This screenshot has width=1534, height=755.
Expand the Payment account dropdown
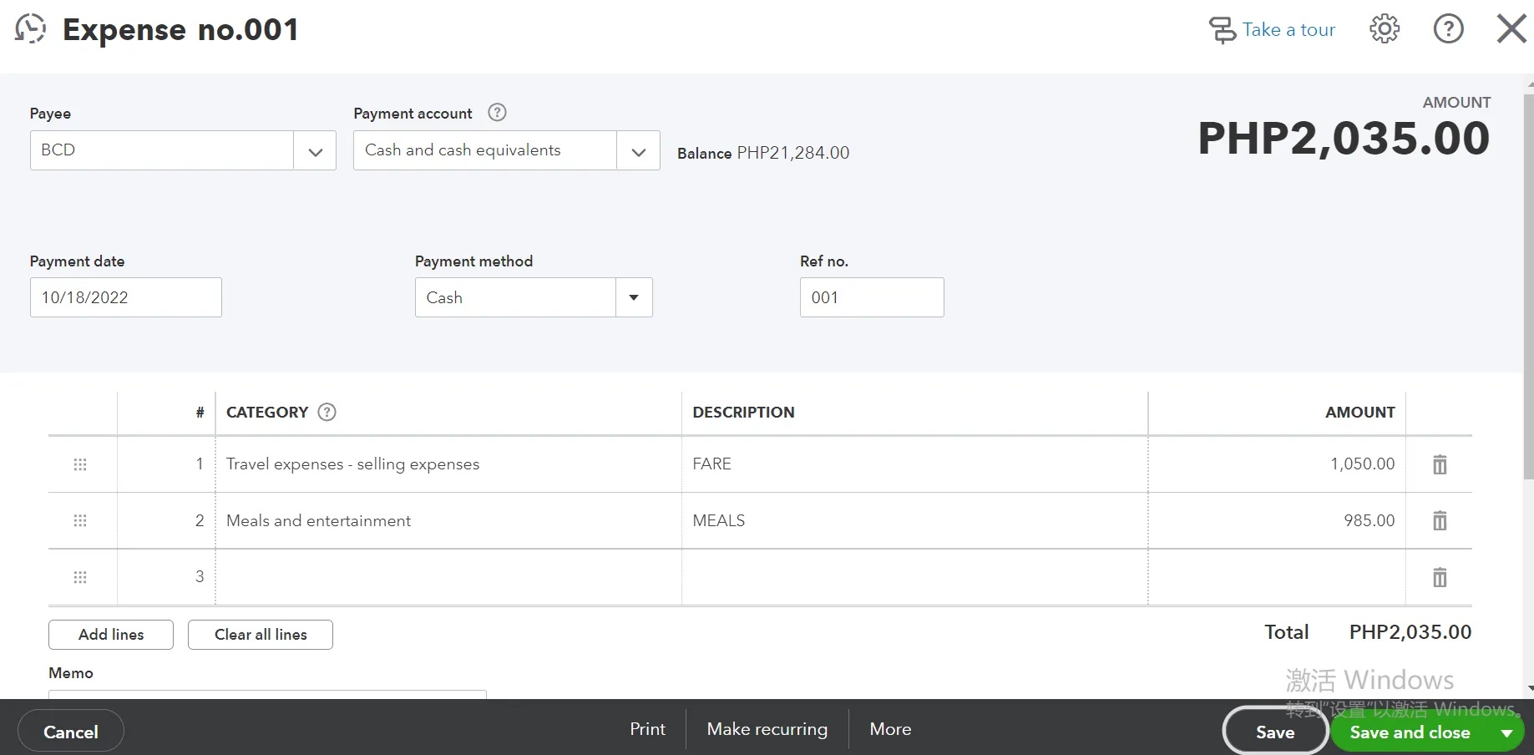point(639,151)
